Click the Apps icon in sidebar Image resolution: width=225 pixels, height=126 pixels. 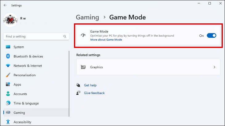coord(8,84)
